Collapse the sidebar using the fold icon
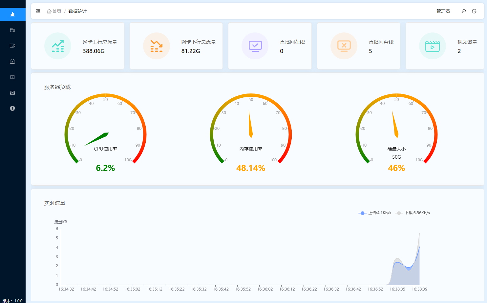 click(38, 11)
